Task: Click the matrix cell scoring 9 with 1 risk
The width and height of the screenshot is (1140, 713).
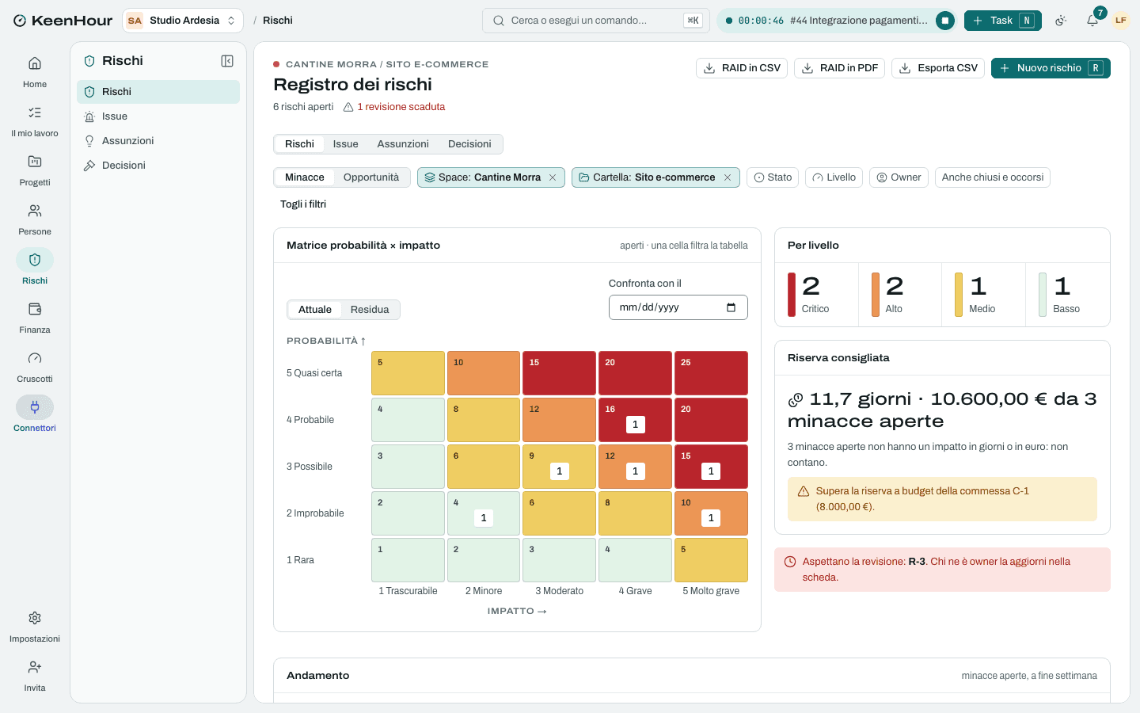Action: coord(559,467)
